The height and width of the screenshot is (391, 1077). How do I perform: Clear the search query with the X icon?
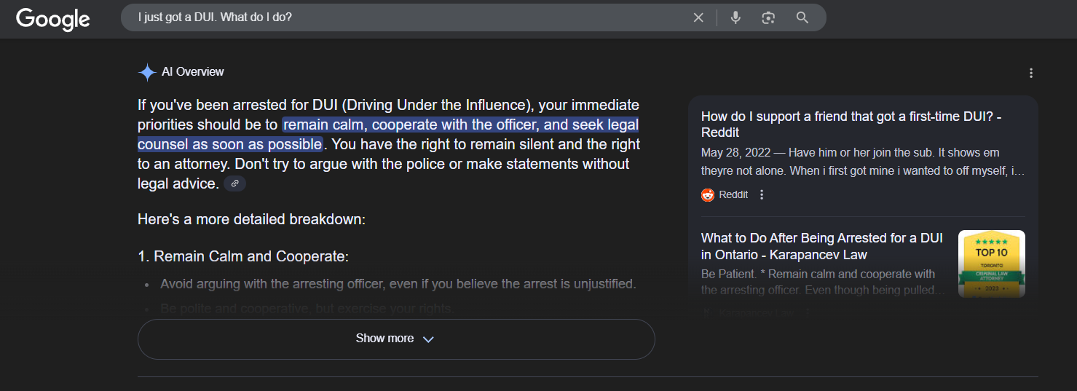coord(698,17)
